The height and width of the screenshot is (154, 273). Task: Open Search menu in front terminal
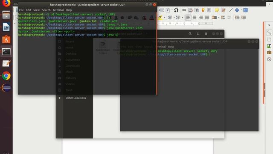pos(46,10)
